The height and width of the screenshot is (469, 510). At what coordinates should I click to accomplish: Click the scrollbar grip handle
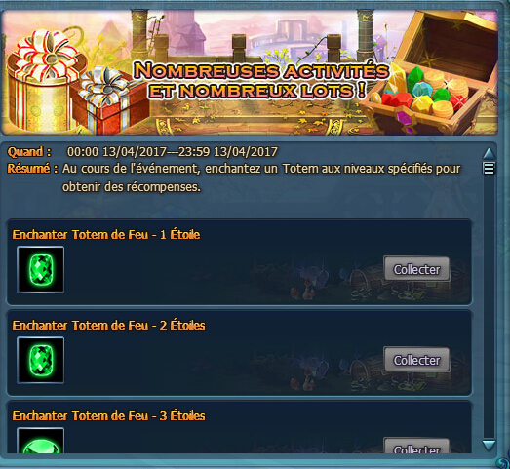(x=490, y=168)
